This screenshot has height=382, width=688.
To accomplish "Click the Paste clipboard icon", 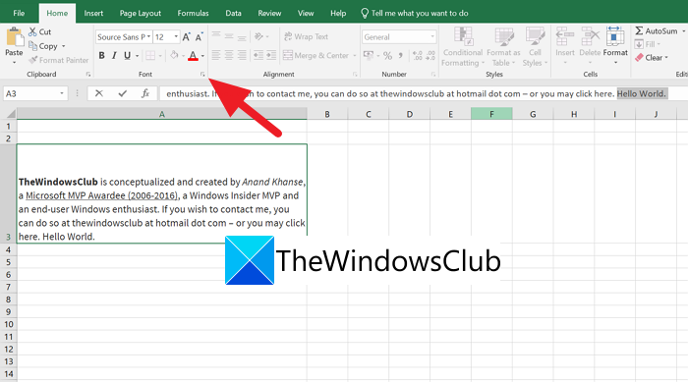I will pyautogui.click(x=15, y=37).
